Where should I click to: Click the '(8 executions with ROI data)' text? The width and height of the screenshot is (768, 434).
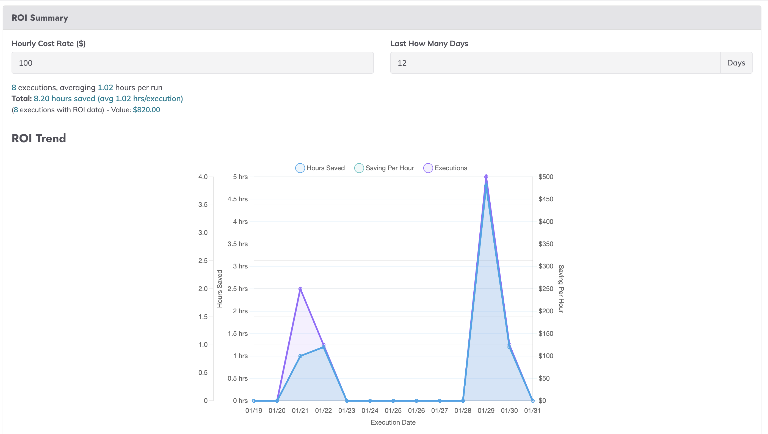click(58, 110)
